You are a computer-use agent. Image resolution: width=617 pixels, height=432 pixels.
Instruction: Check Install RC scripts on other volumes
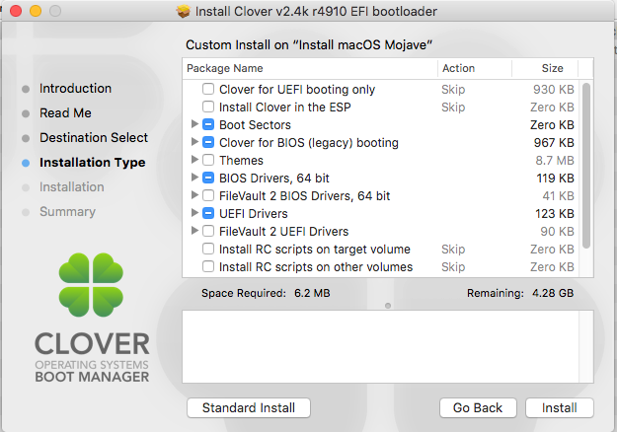click(208, 266)
